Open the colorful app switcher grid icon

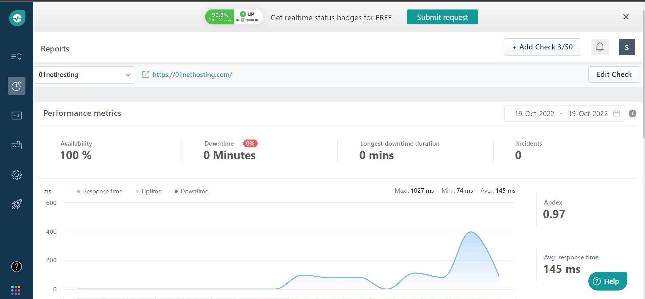click(x=16, y=290)
